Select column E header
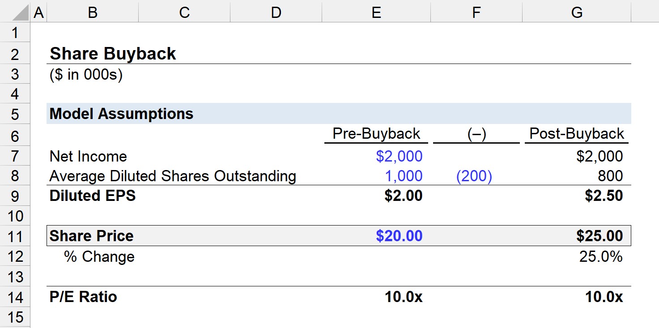 376,13
